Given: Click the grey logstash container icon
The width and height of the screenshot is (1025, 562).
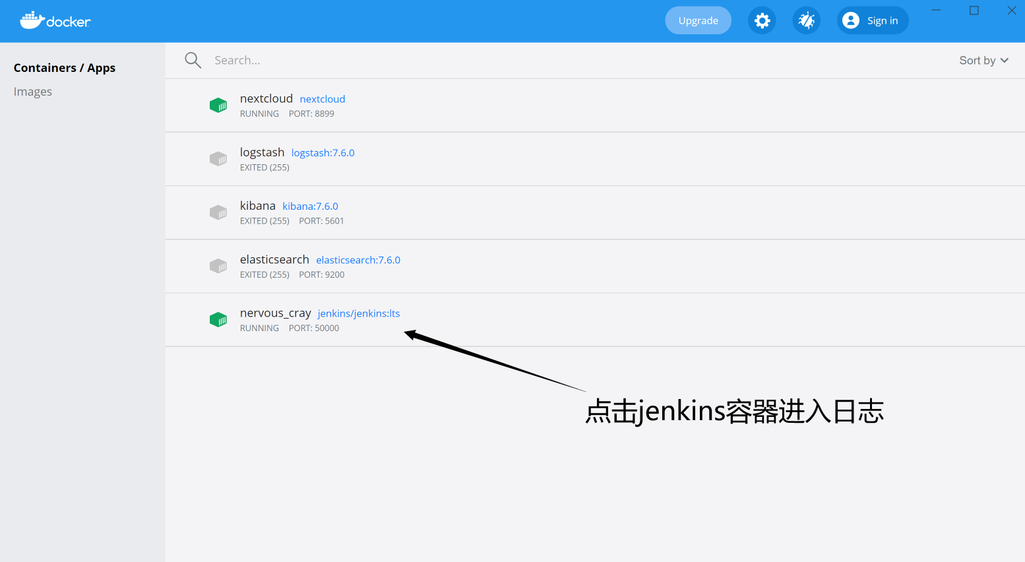Looking at the screenshot, I should click(x=218, y=159).
